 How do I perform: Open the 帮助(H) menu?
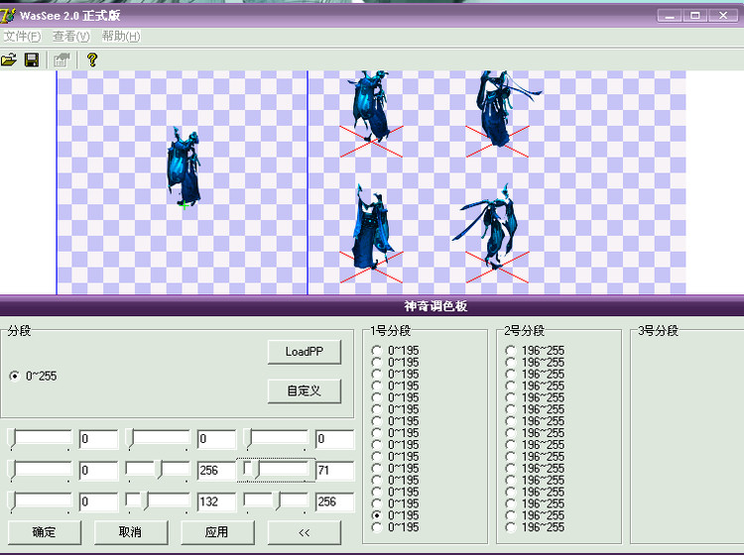tap(121, 36)
